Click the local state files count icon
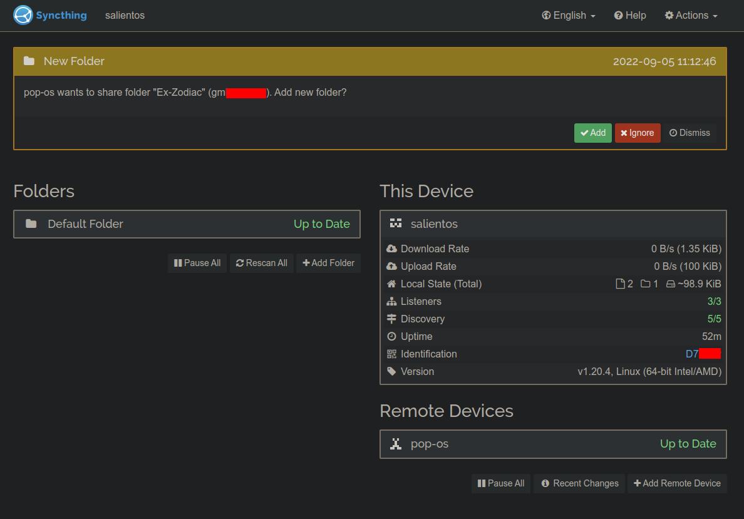This screenshot has height=519, width=744. tap(619, 284)
